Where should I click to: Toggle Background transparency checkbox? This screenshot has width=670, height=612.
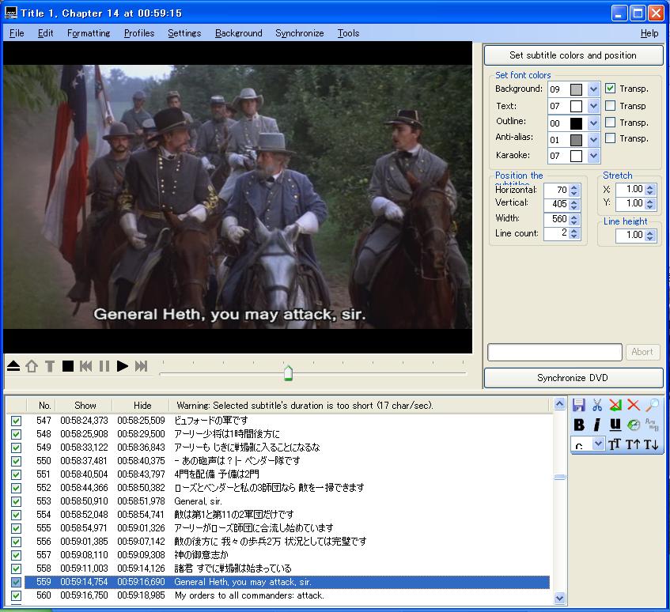pos(611,89)
